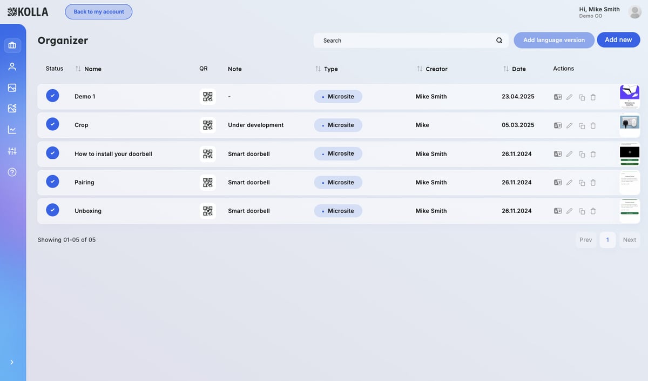Click the Search input field
The height and width of the screenshot is (381, 648).
pyautogui.click(x=411, y=41)
